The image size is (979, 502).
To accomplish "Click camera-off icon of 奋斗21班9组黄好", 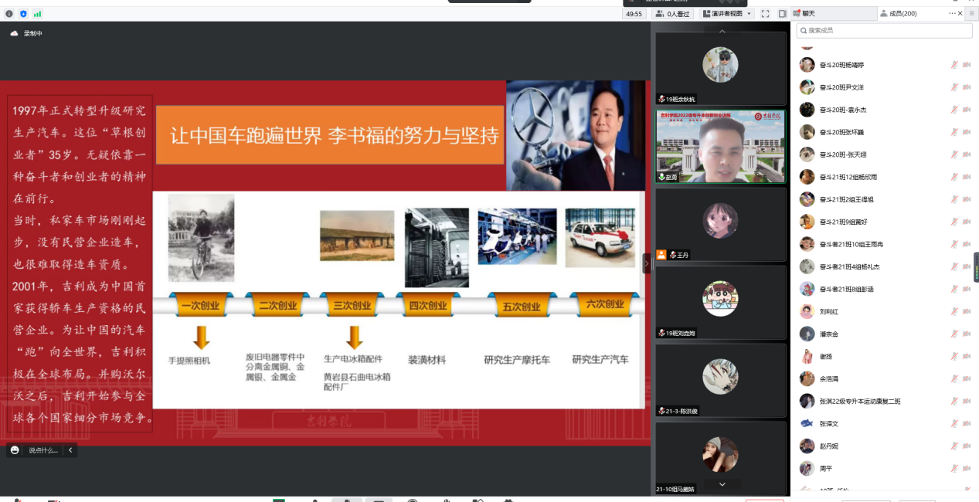I will pyautogui.click(x=967, y=222).
